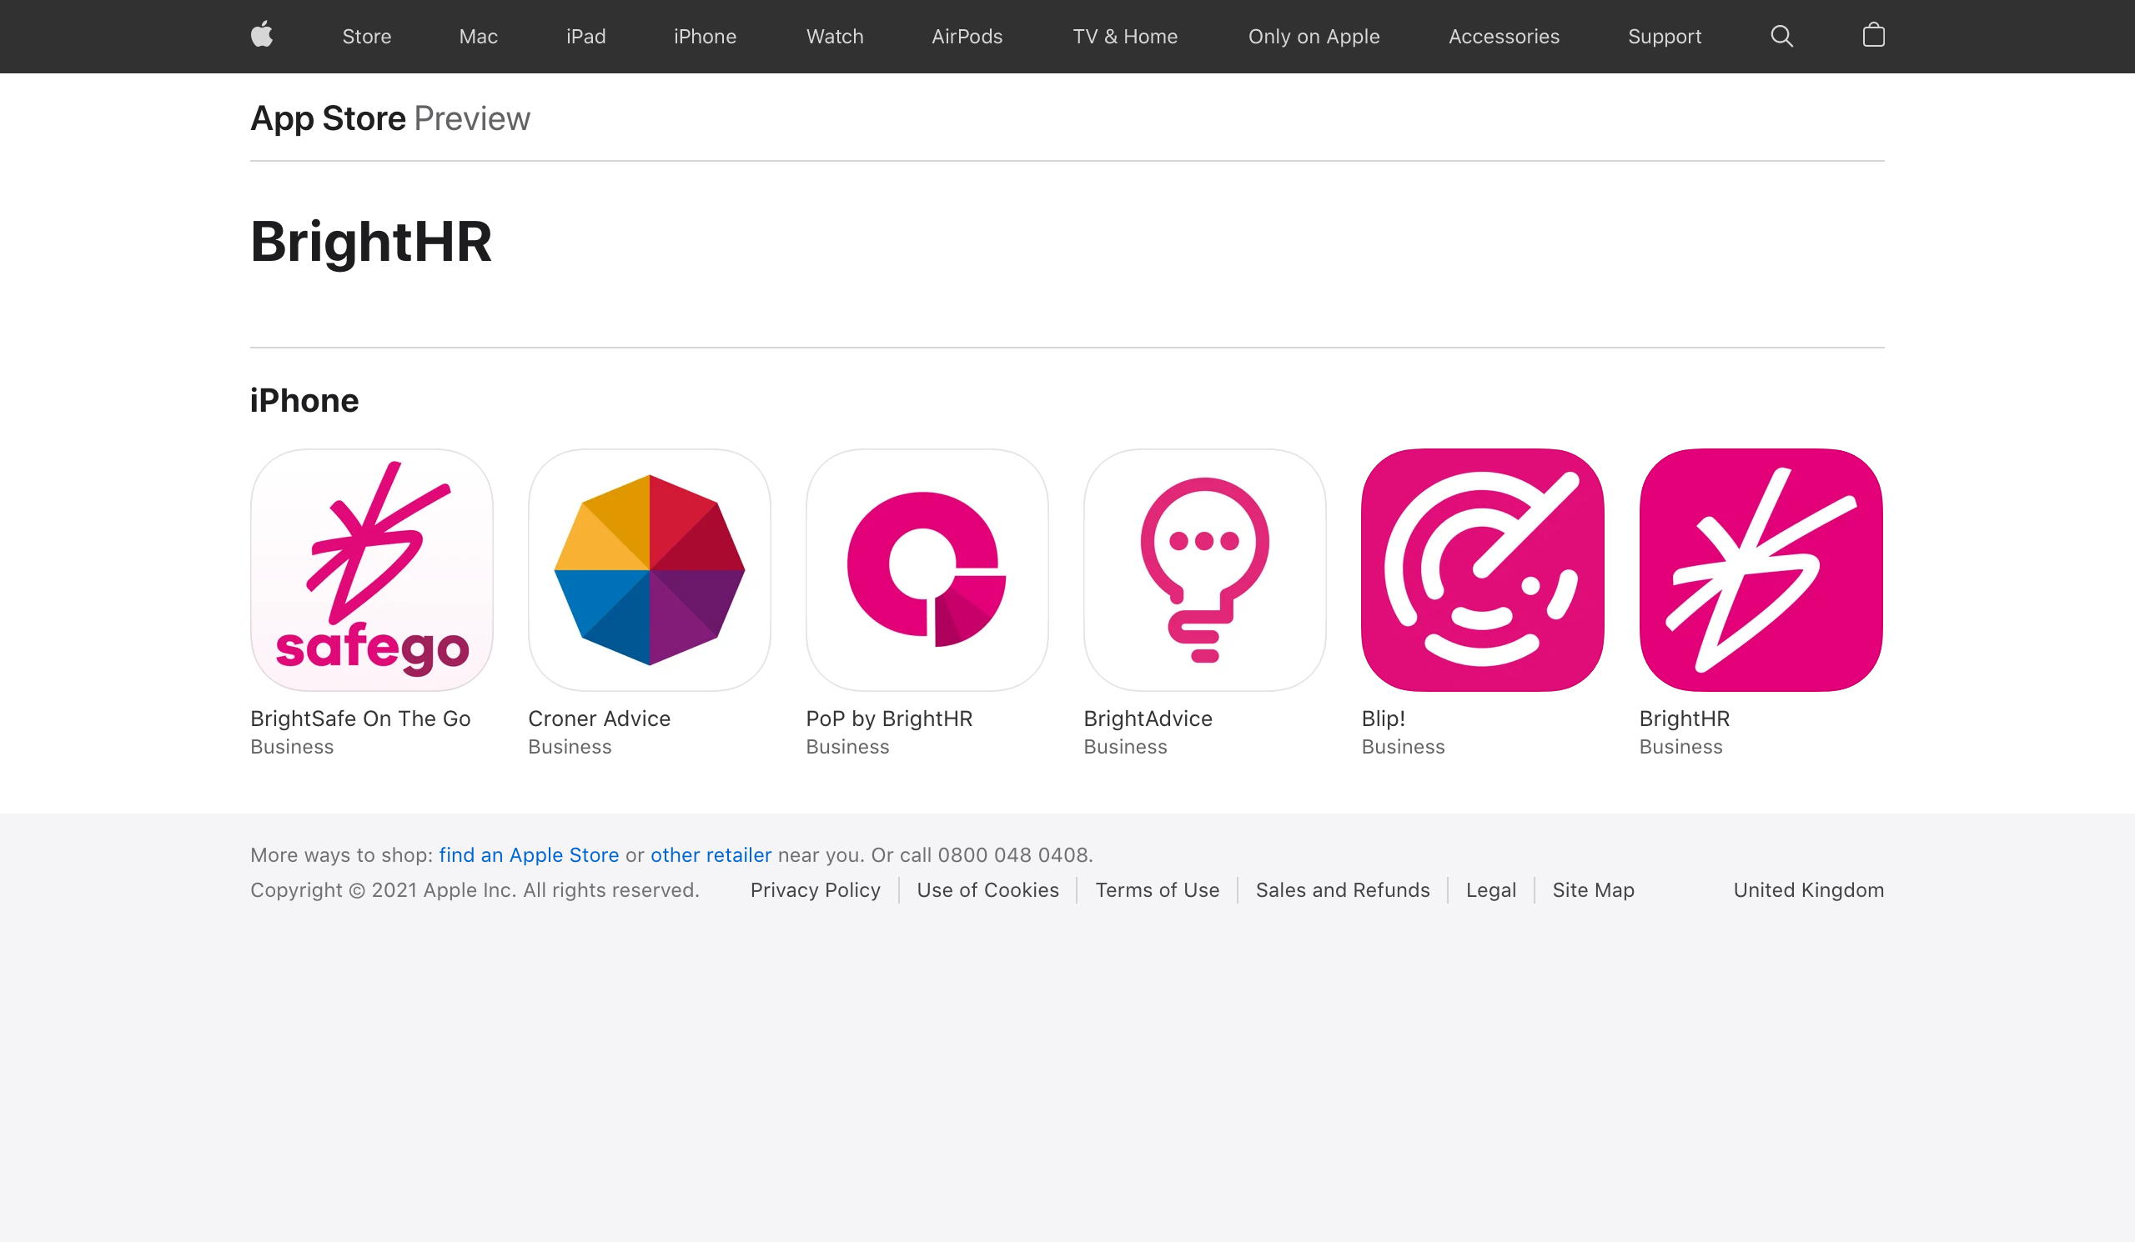Open the PoP by BrightHR title link

(x=890, y=719)
